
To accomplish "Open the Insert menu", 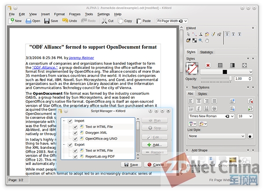I will pyautogui.click(x=45, y=14).
